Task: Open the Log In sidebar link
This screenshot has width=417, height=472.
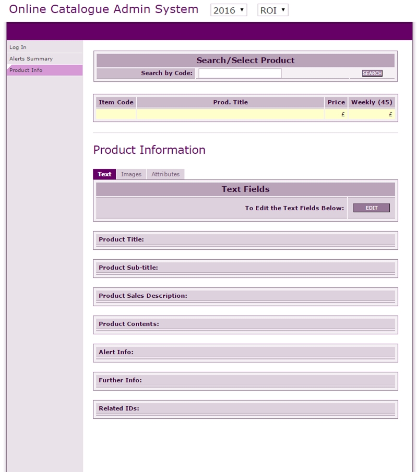Action: point(44,47)
